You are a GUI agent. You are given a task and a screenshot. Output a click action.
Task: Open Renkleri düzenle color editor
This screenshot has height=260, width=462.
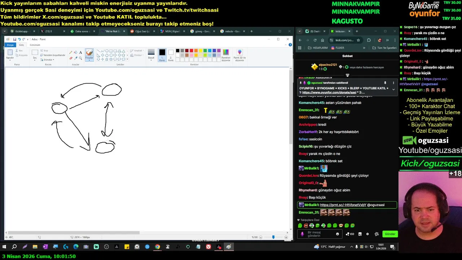tap(226, 55)
